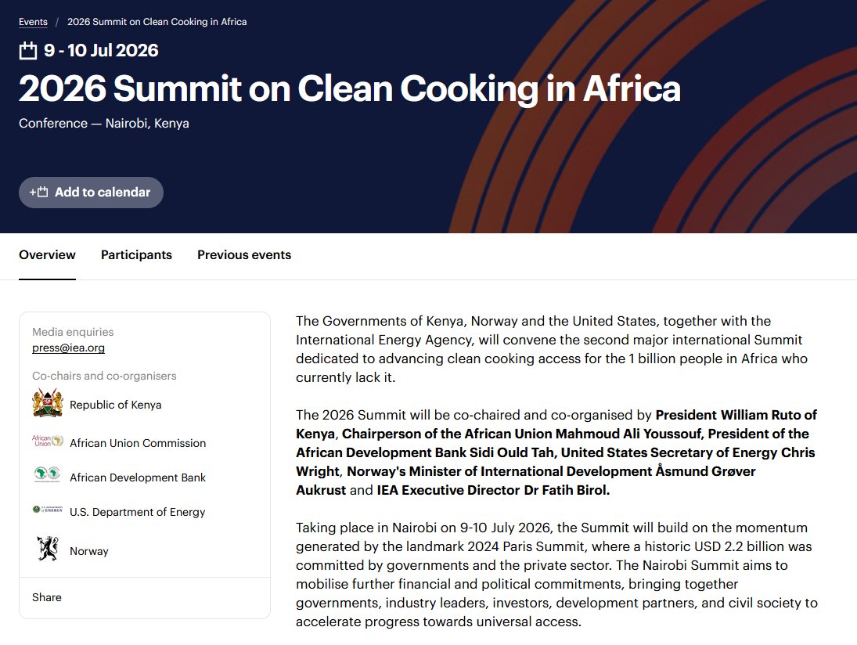Click the Republic of Kenya coat of arms logo
This screenshot has width=857, height=645.
click(x=48, y=403)
